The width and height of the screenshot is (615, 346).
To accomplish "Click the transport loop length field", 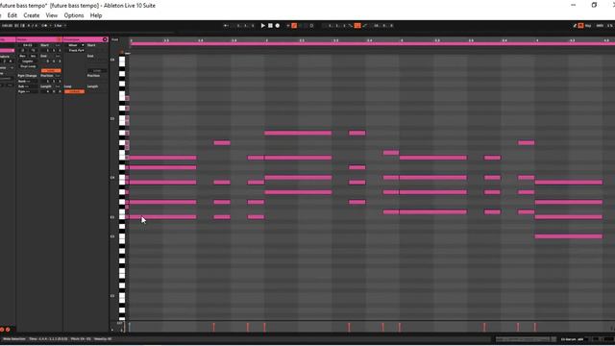I will pos(383,26).
